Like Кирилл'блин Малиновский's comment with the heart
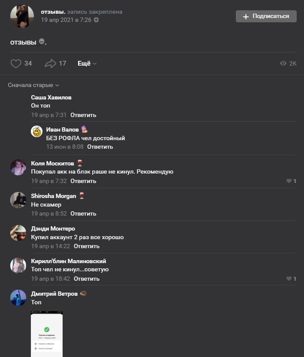 pyautogui.click(x=289, y=279)
